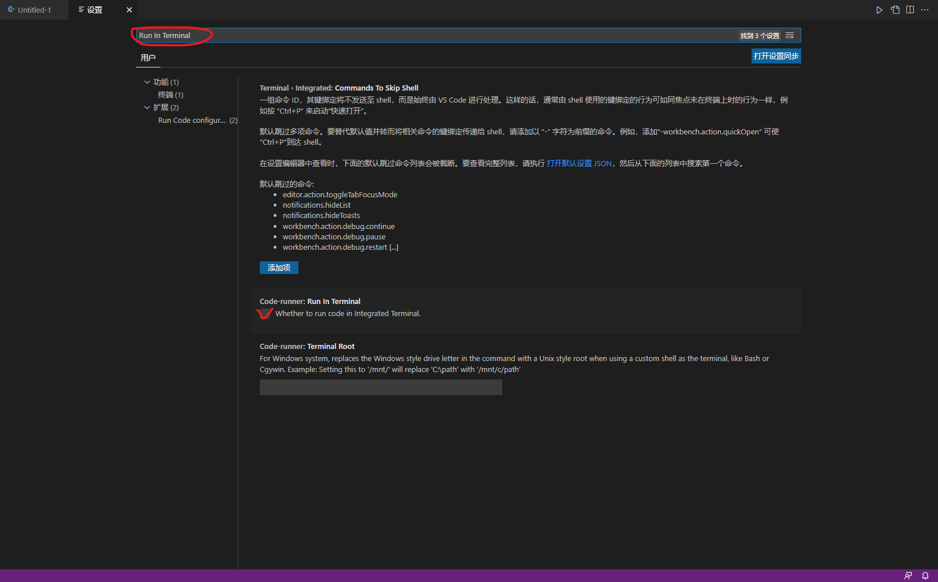Click the 默认跳过的命令: label

tap(287, 184)
